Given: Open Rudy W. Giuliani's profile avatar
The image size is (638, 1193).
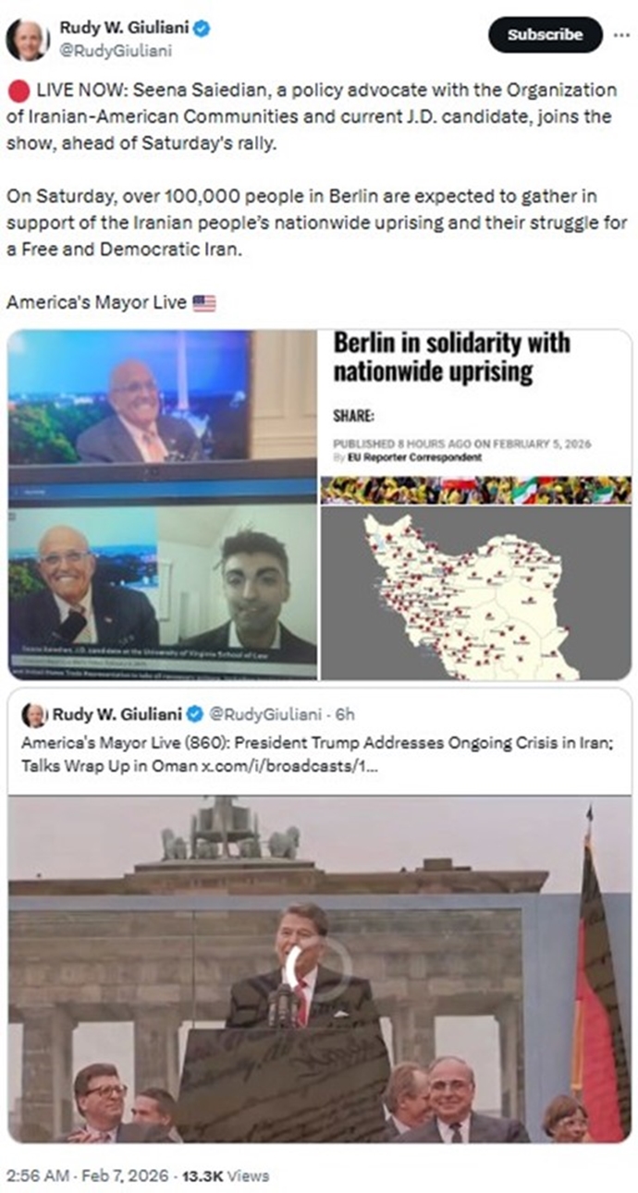Looking at the screenshot, I should click(28, 40).
